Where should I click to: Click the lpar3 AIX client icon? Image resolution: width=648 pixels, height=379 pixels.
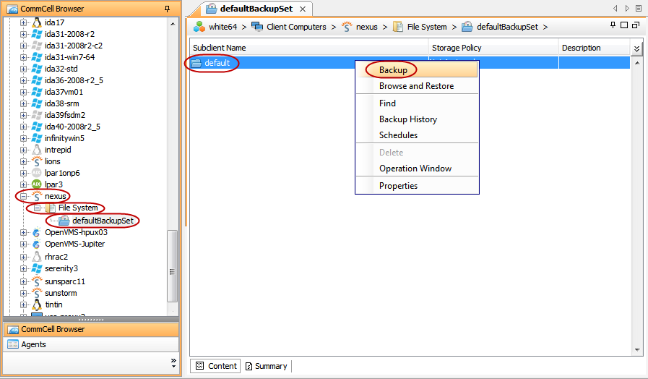[x=37, y=184]
